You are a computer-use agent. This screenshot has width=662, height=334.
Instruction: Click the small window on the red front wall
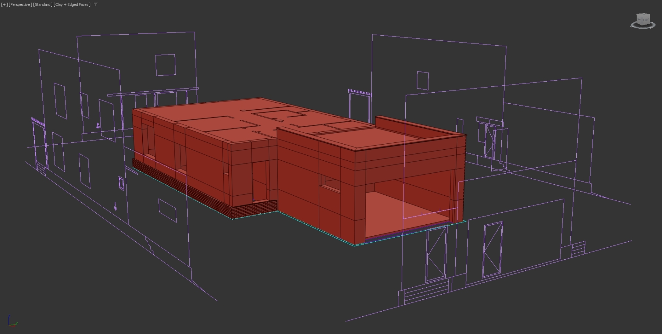(330, 183)
